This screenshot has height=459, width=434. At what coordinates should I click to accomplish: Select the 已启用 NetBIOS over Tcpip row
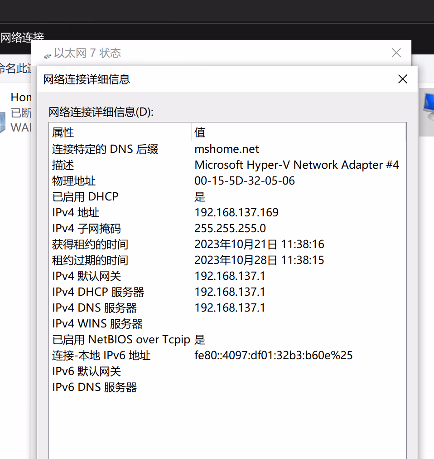pyautogui.click(x=122, y=340)
